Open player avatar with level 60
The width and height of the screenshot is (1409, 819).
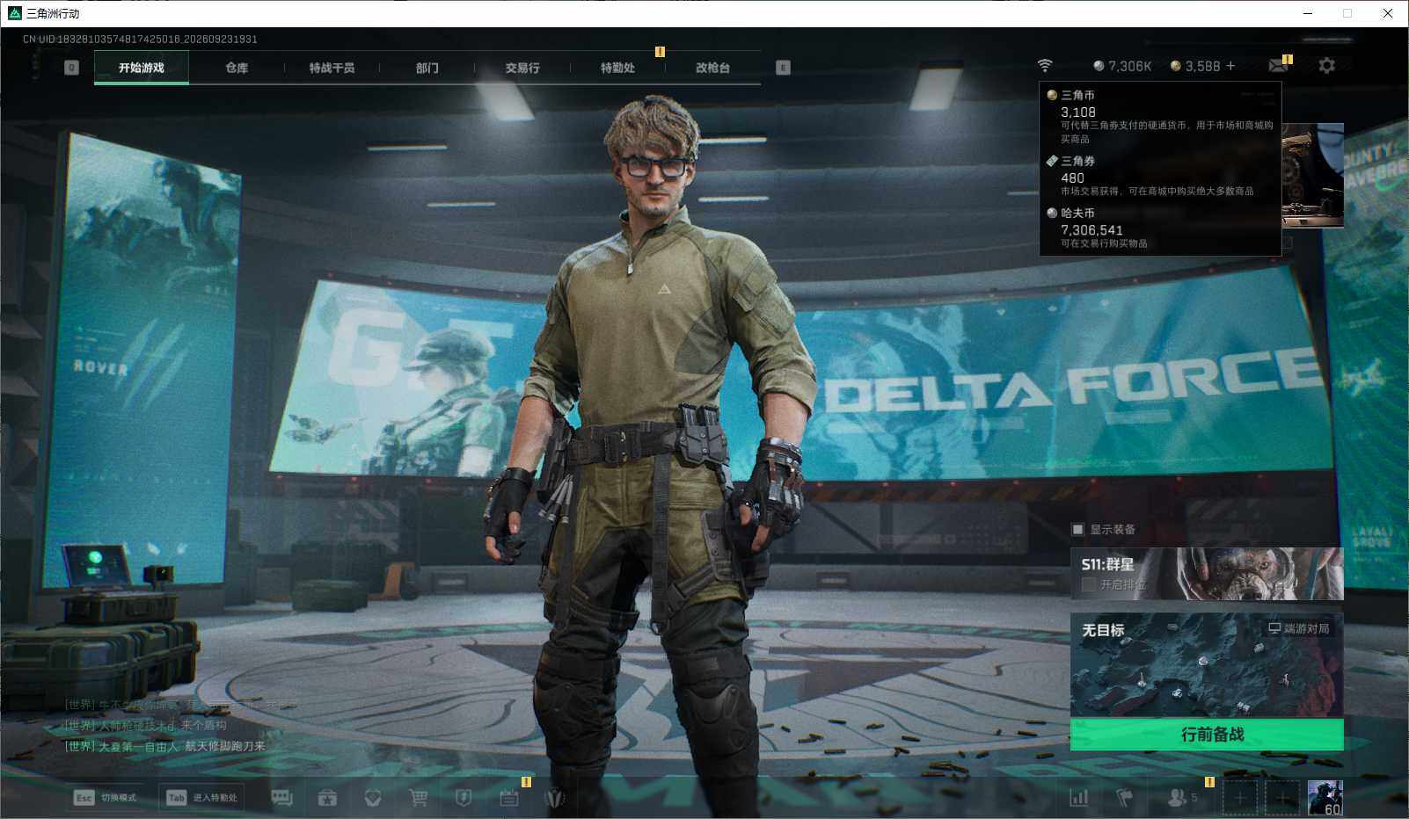(x=1325, y=798)
